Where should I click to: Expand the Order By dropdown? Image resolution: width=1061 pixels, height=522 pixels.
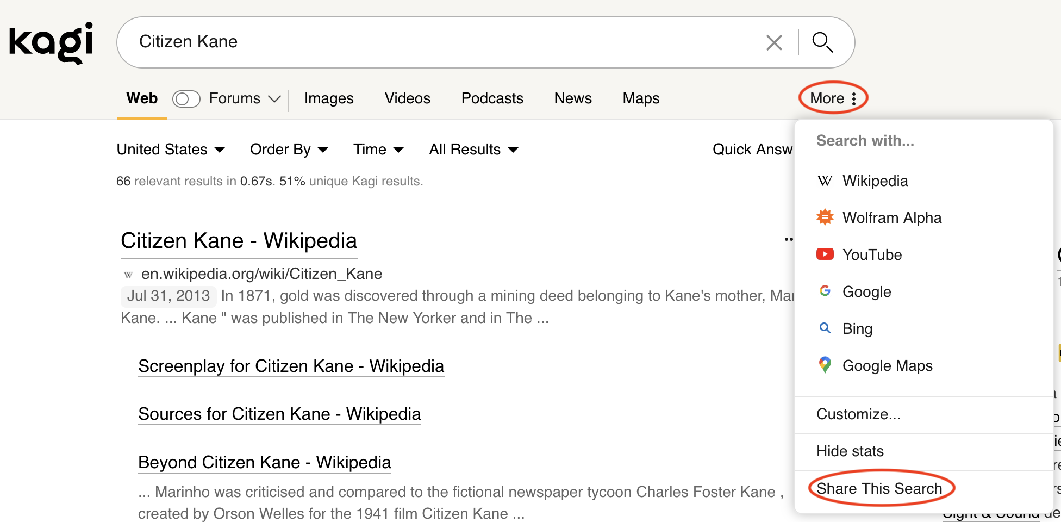click(288, 149)
